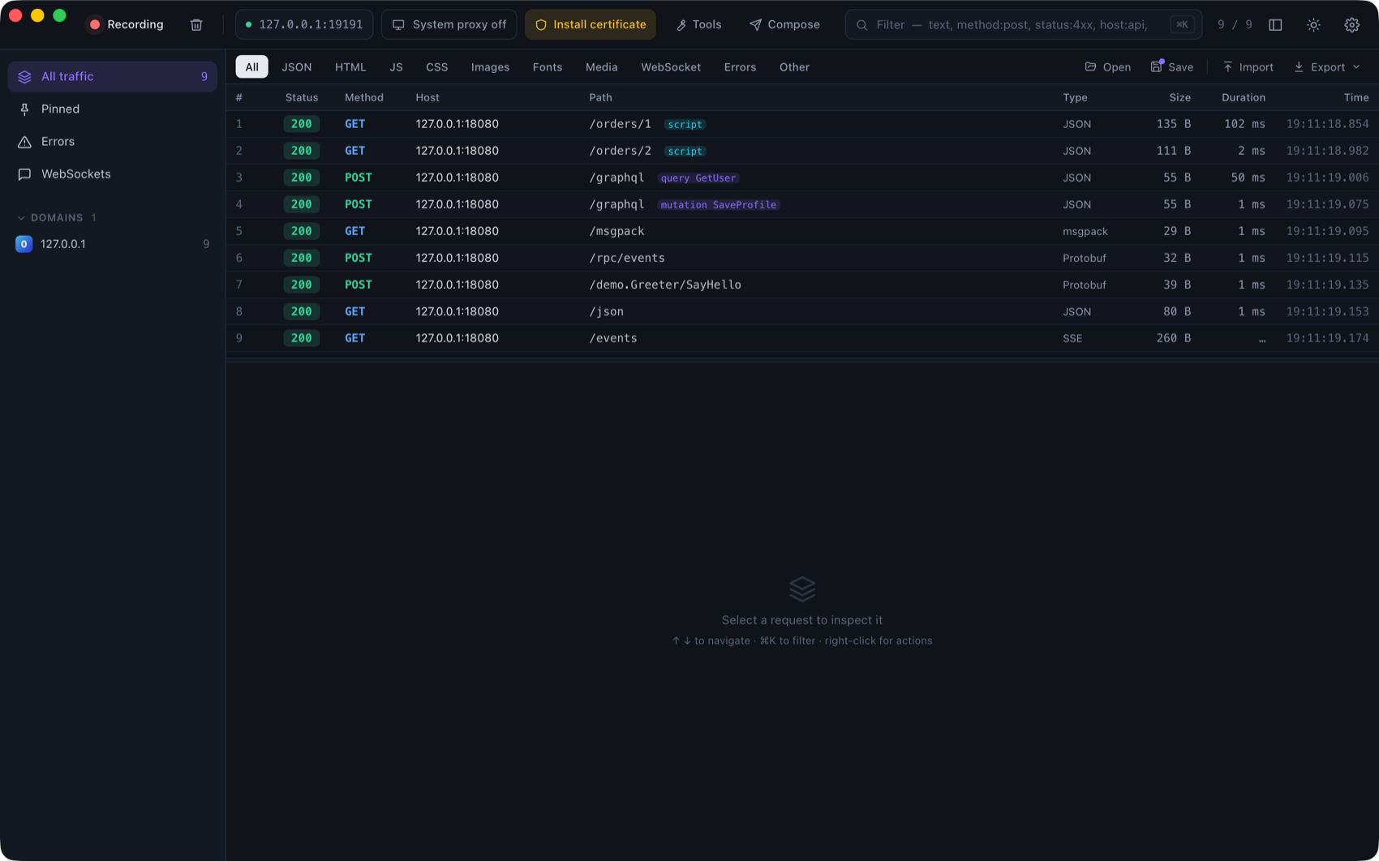Open WebSockets in the sidebar
Viewport: 1379px width, 861px height.
(113, 173)
